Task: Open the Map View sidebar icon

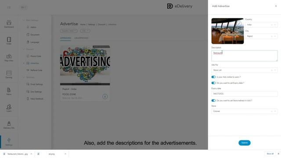Action: 9,58
